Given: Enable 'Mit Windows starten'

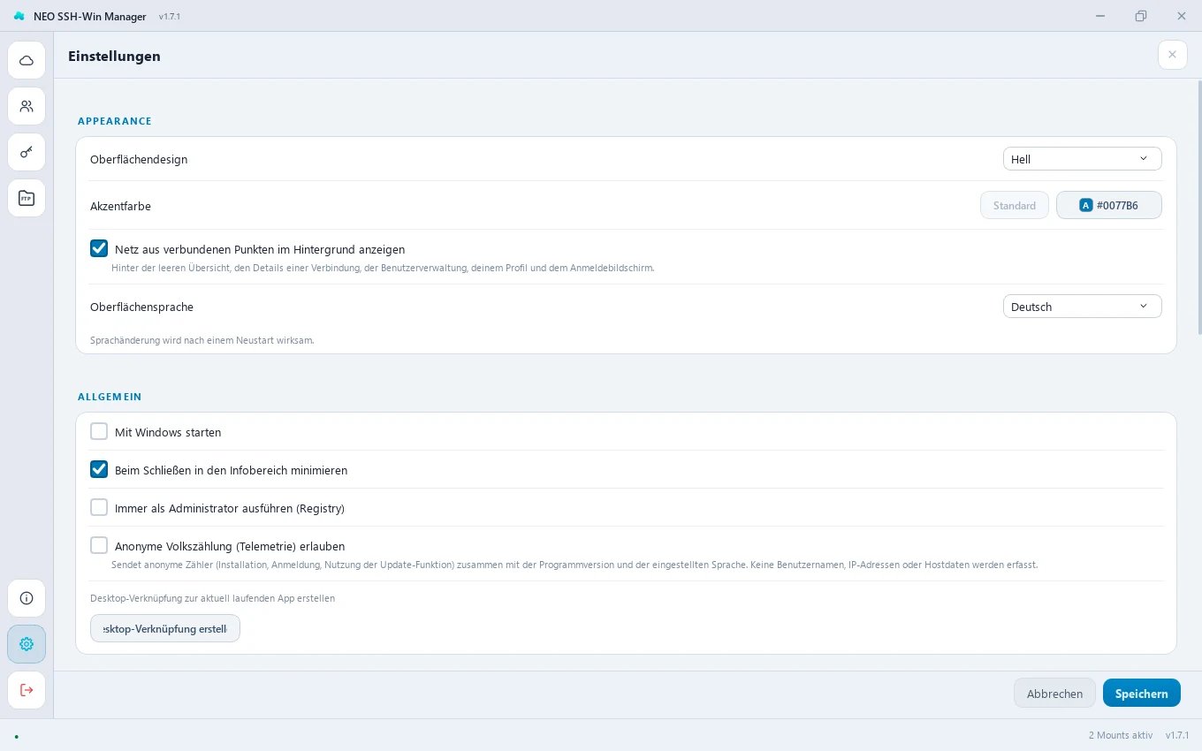Looking at the screenshot, I should [99, 432].
